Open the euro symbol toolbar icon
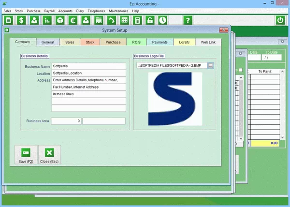Screen dimensions: 290x207 click(x=73, y=20)
